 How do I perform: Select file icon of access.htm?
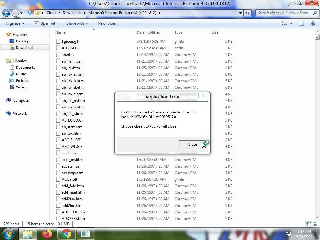click(58, 166)
